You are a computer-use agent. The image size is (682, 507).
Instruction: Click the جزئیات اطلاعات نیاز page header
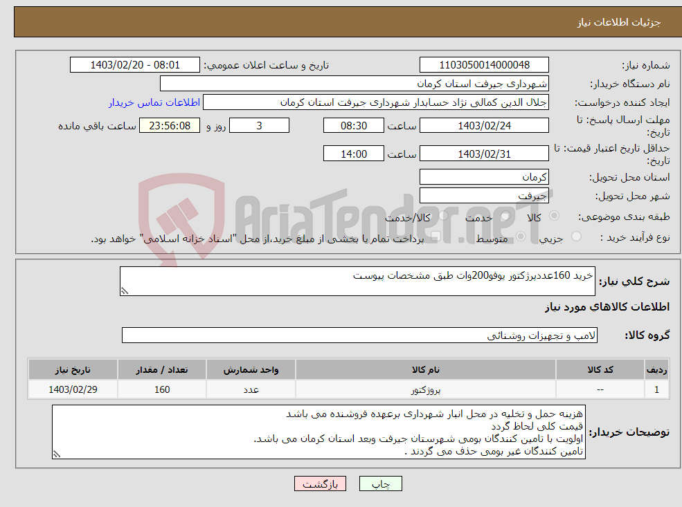pos(618,22)
